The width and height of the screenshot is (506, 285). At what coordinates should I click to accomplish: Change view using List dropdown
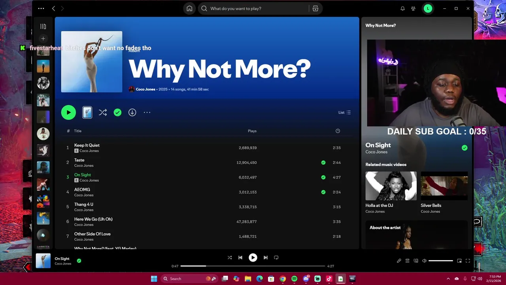tap(344, 112)
